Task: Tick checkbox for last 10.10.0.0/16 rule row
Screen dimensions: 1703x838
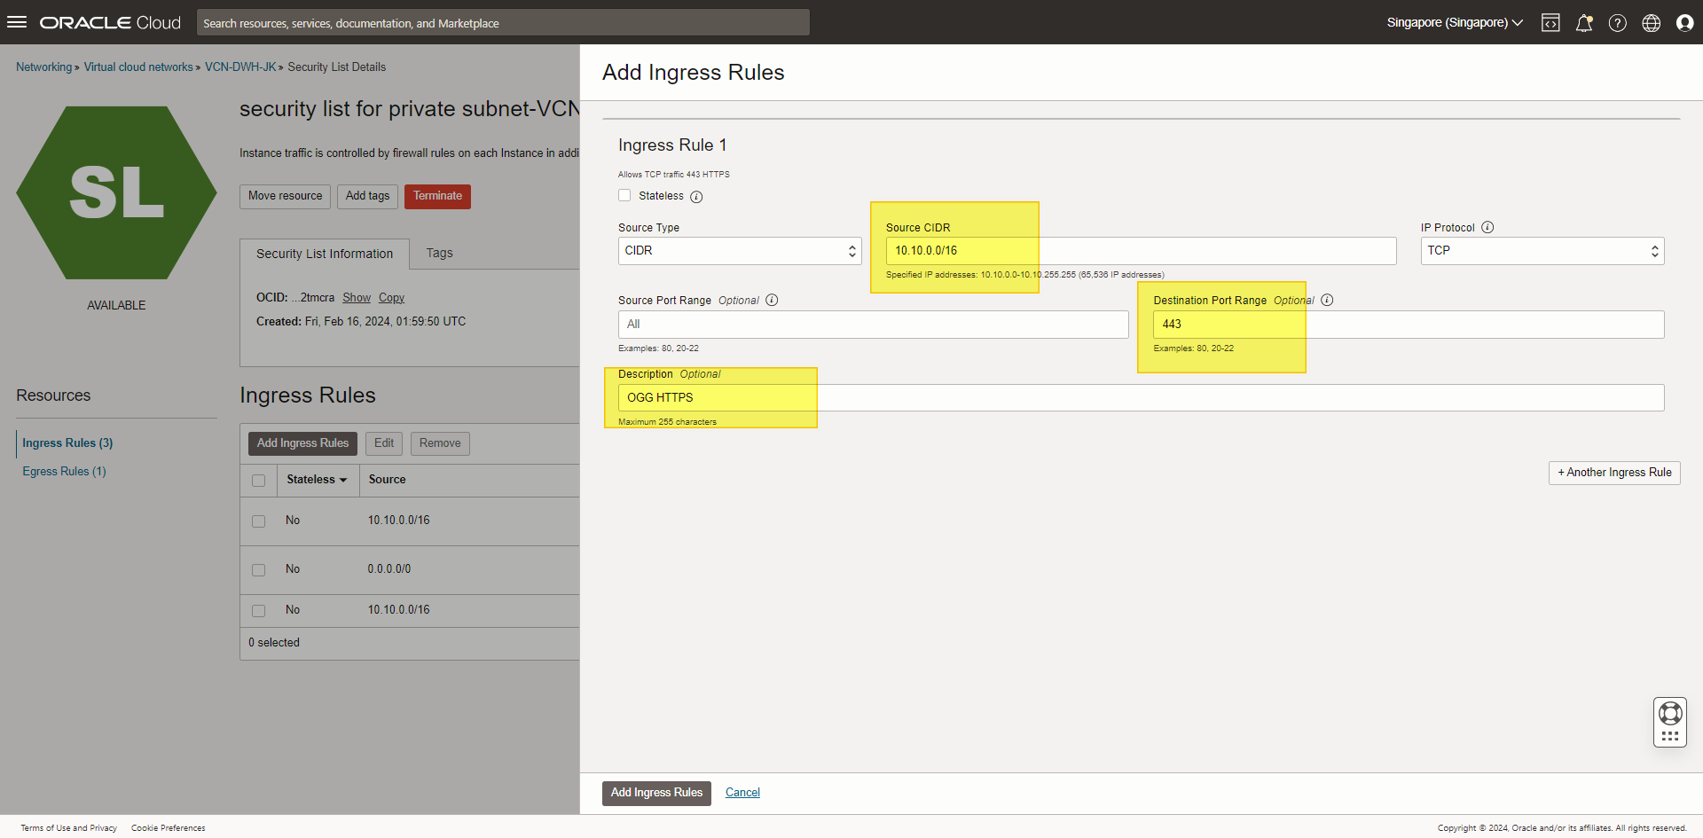Action: coord(259,611)
